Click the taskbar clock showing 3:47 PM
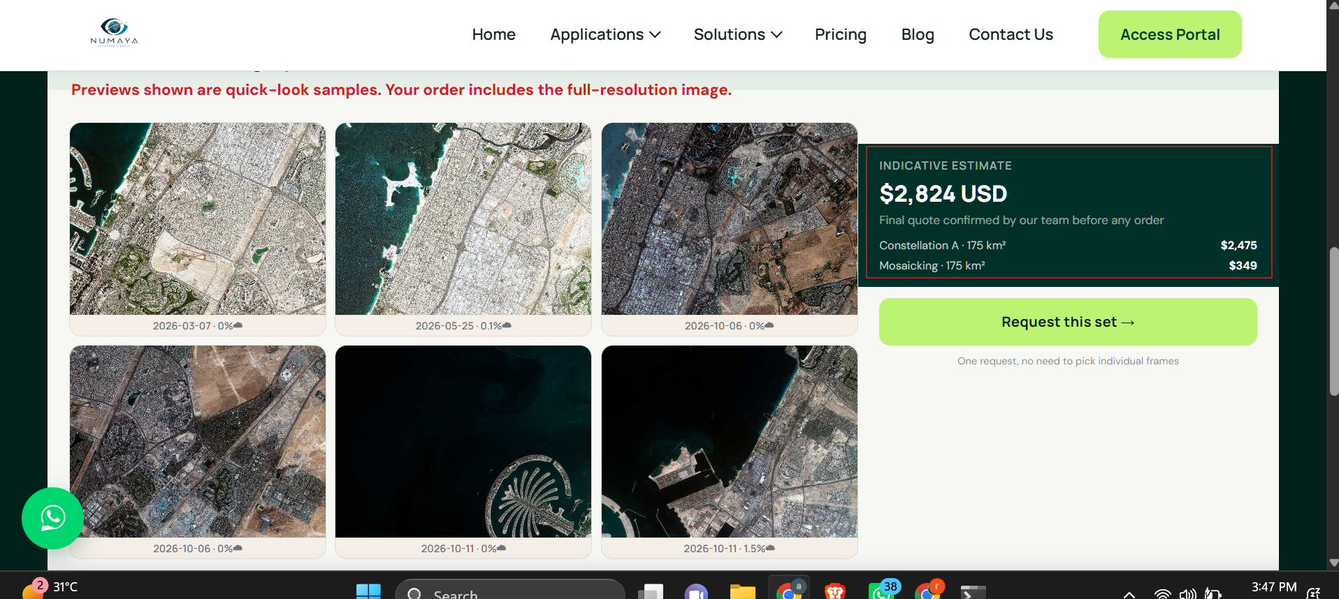The image size is (1339, 599). (x=1273, y=588)
